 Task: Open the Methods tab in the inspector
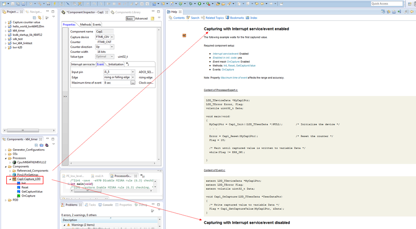coord(85,25)
